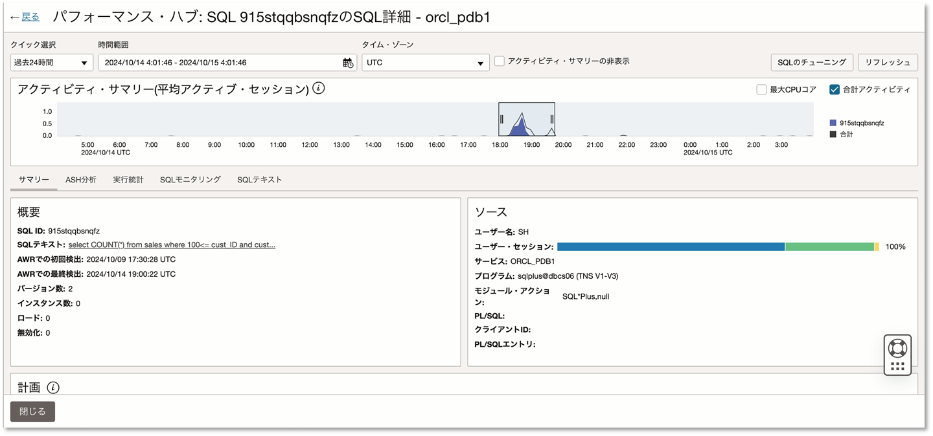Screen dimensions: 933x436
Task: Click the info icon beside 計画
Action: point(52,387)
